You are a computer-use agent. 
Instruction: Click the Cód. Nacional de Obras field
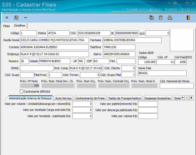click(x=177, y=86)
